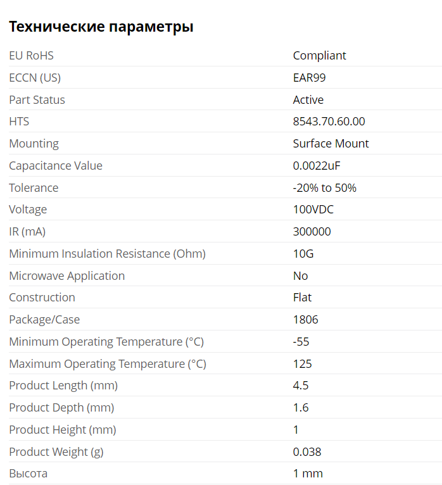Click the Package/Case value 1806
The height and width of the screenshot is (485, 442).
coord(305,320)
